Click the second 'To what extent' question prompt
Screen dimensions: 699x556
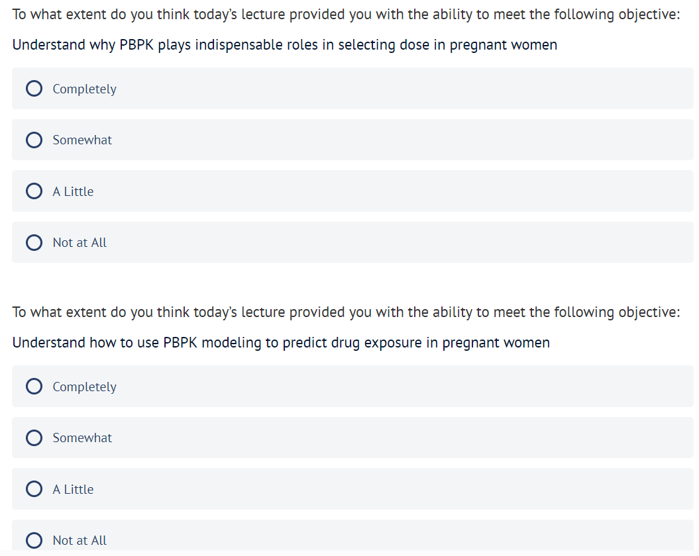tap(346, 312)
